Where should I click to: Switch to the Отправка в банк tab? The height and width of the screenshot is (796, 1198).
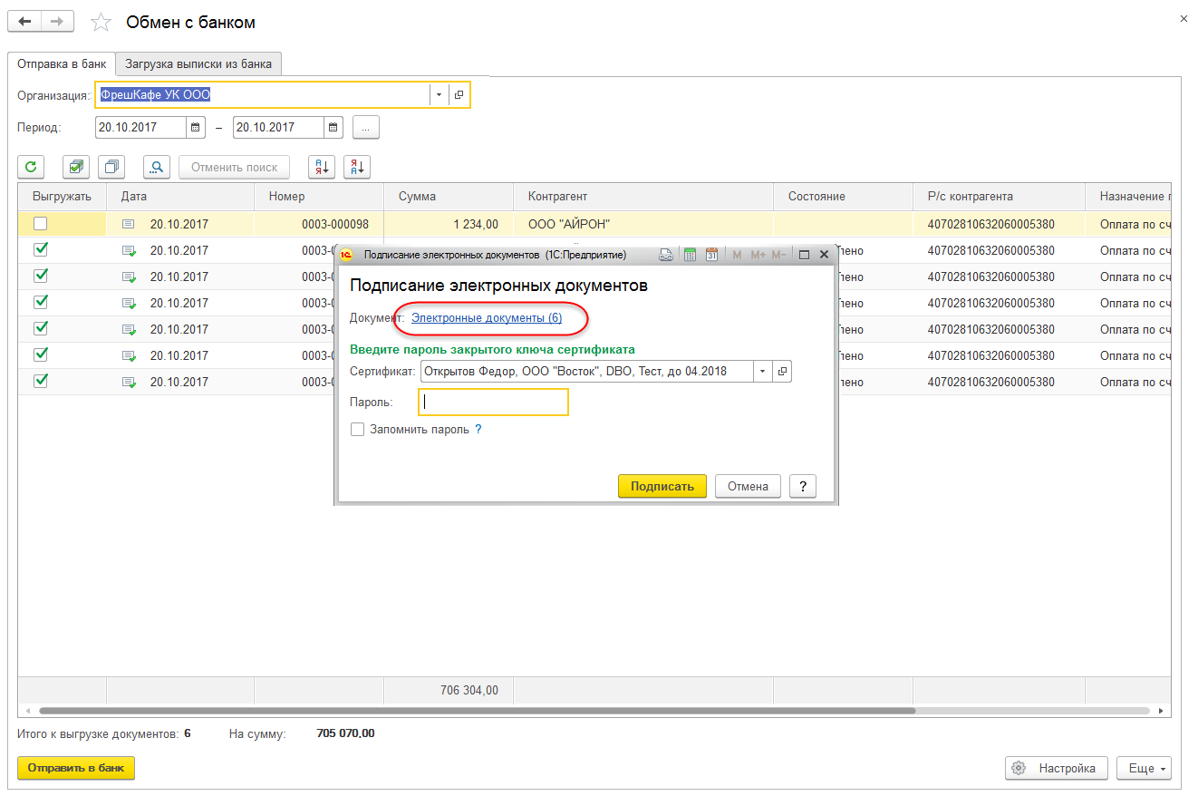pos(62,64)
